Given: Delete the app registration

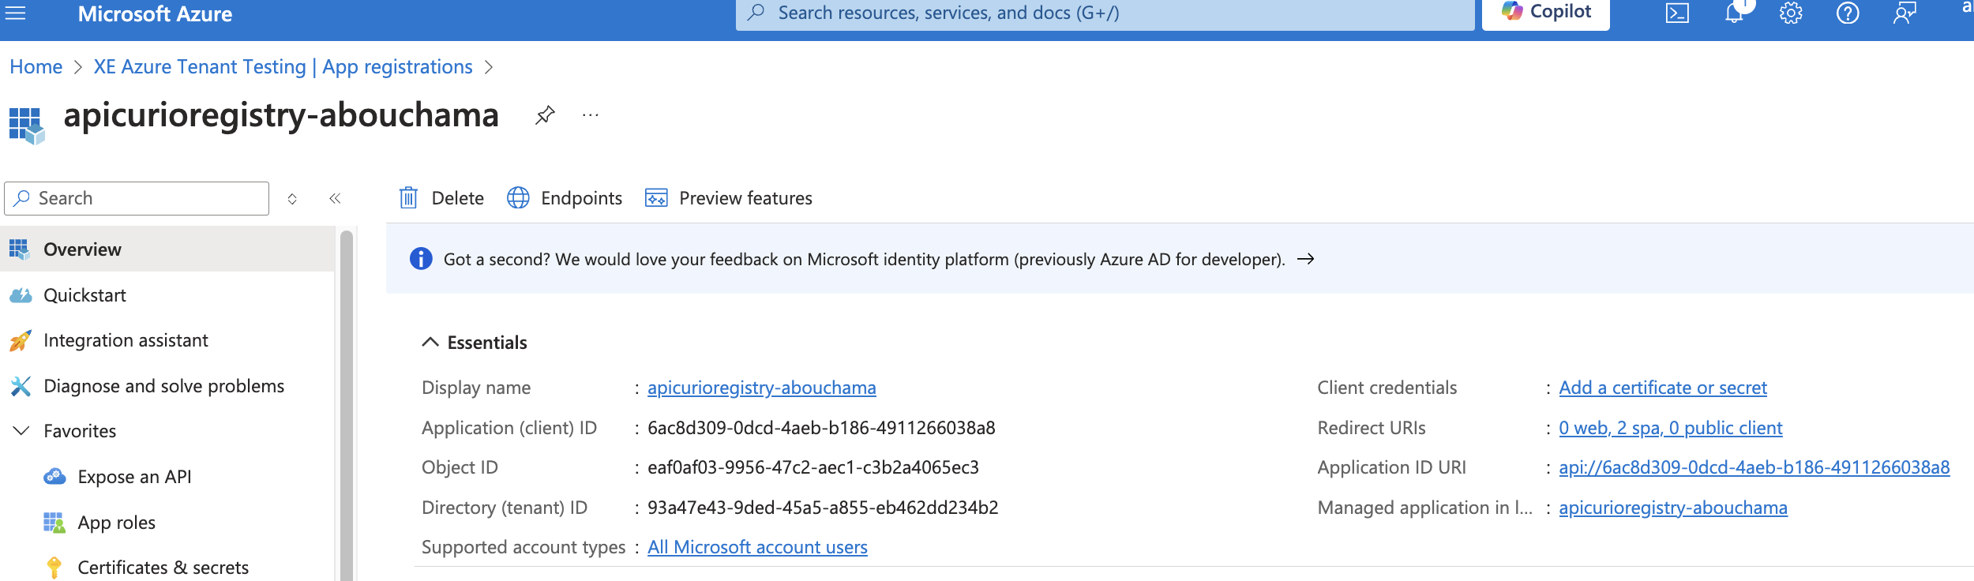Looking at the screenshot, I should pyautogui.click(x=442, y=198).
